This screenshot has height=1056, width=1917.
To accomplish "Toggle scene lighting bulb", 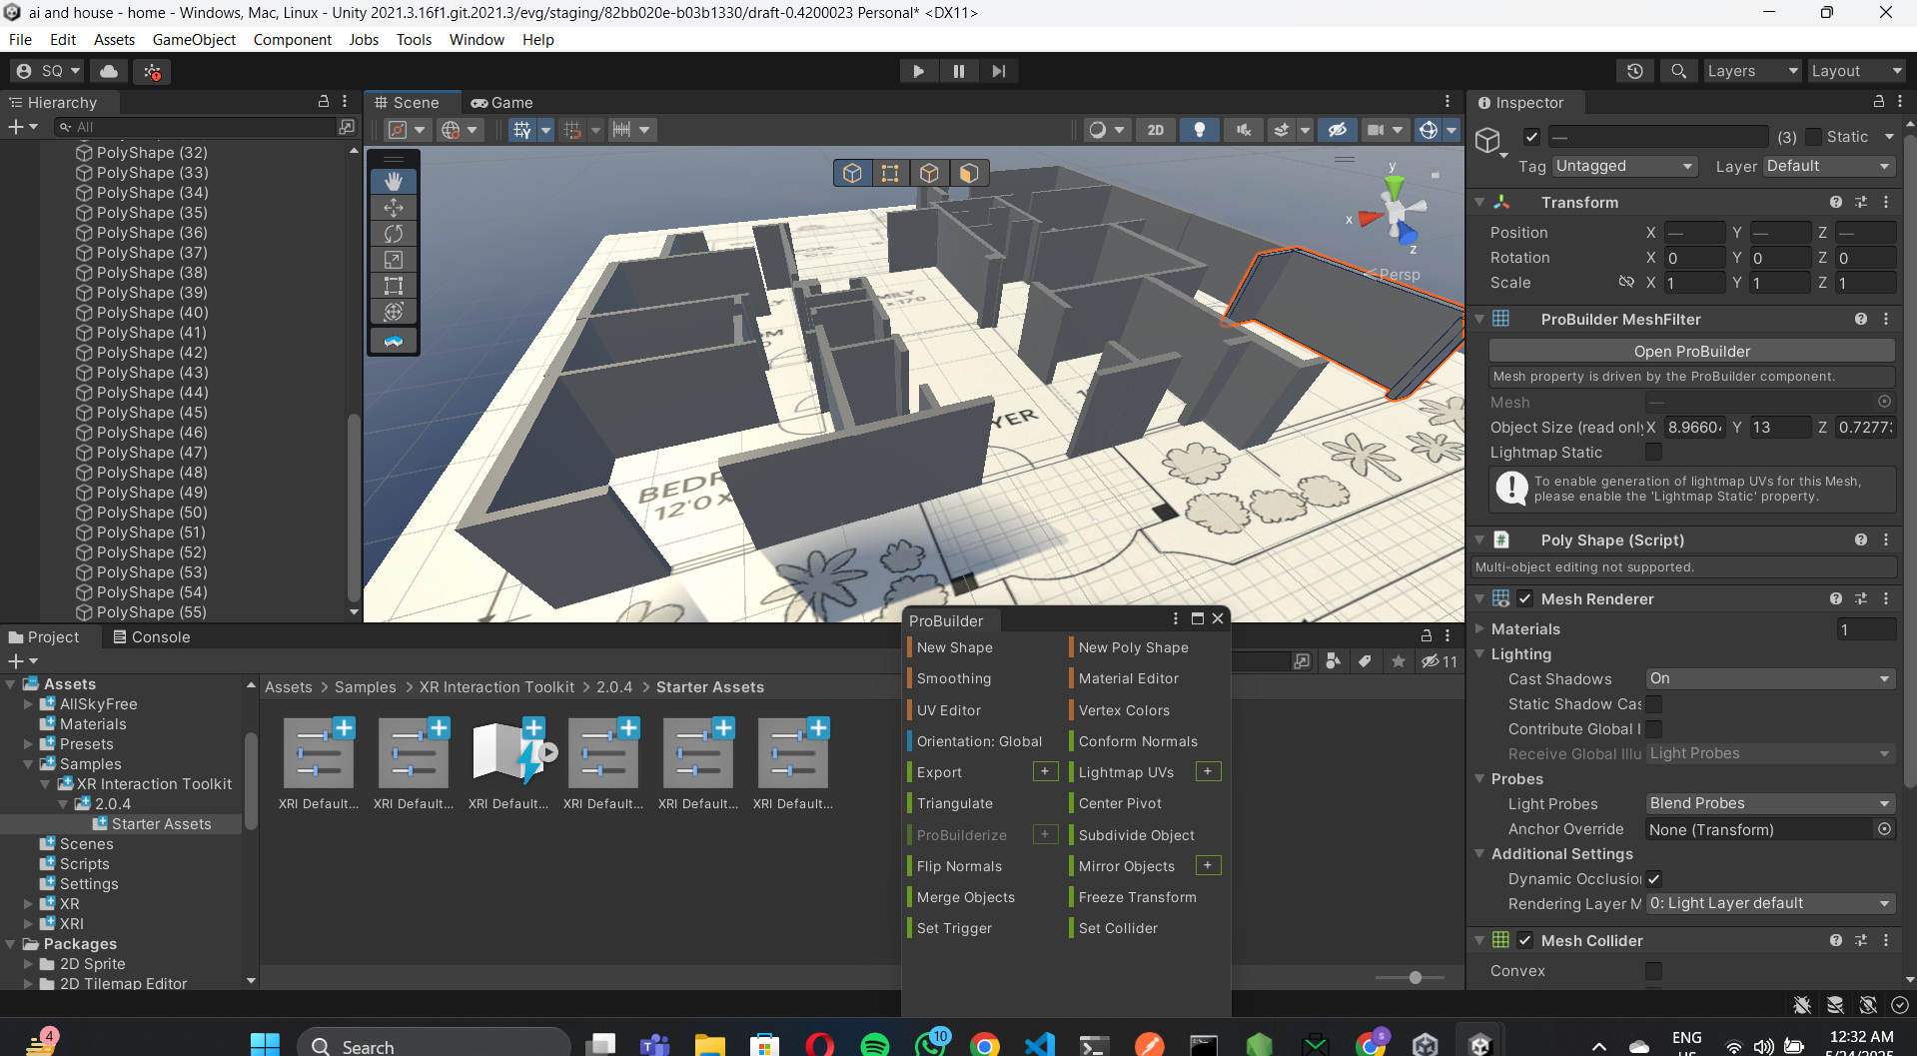I will click(1199, 130).
